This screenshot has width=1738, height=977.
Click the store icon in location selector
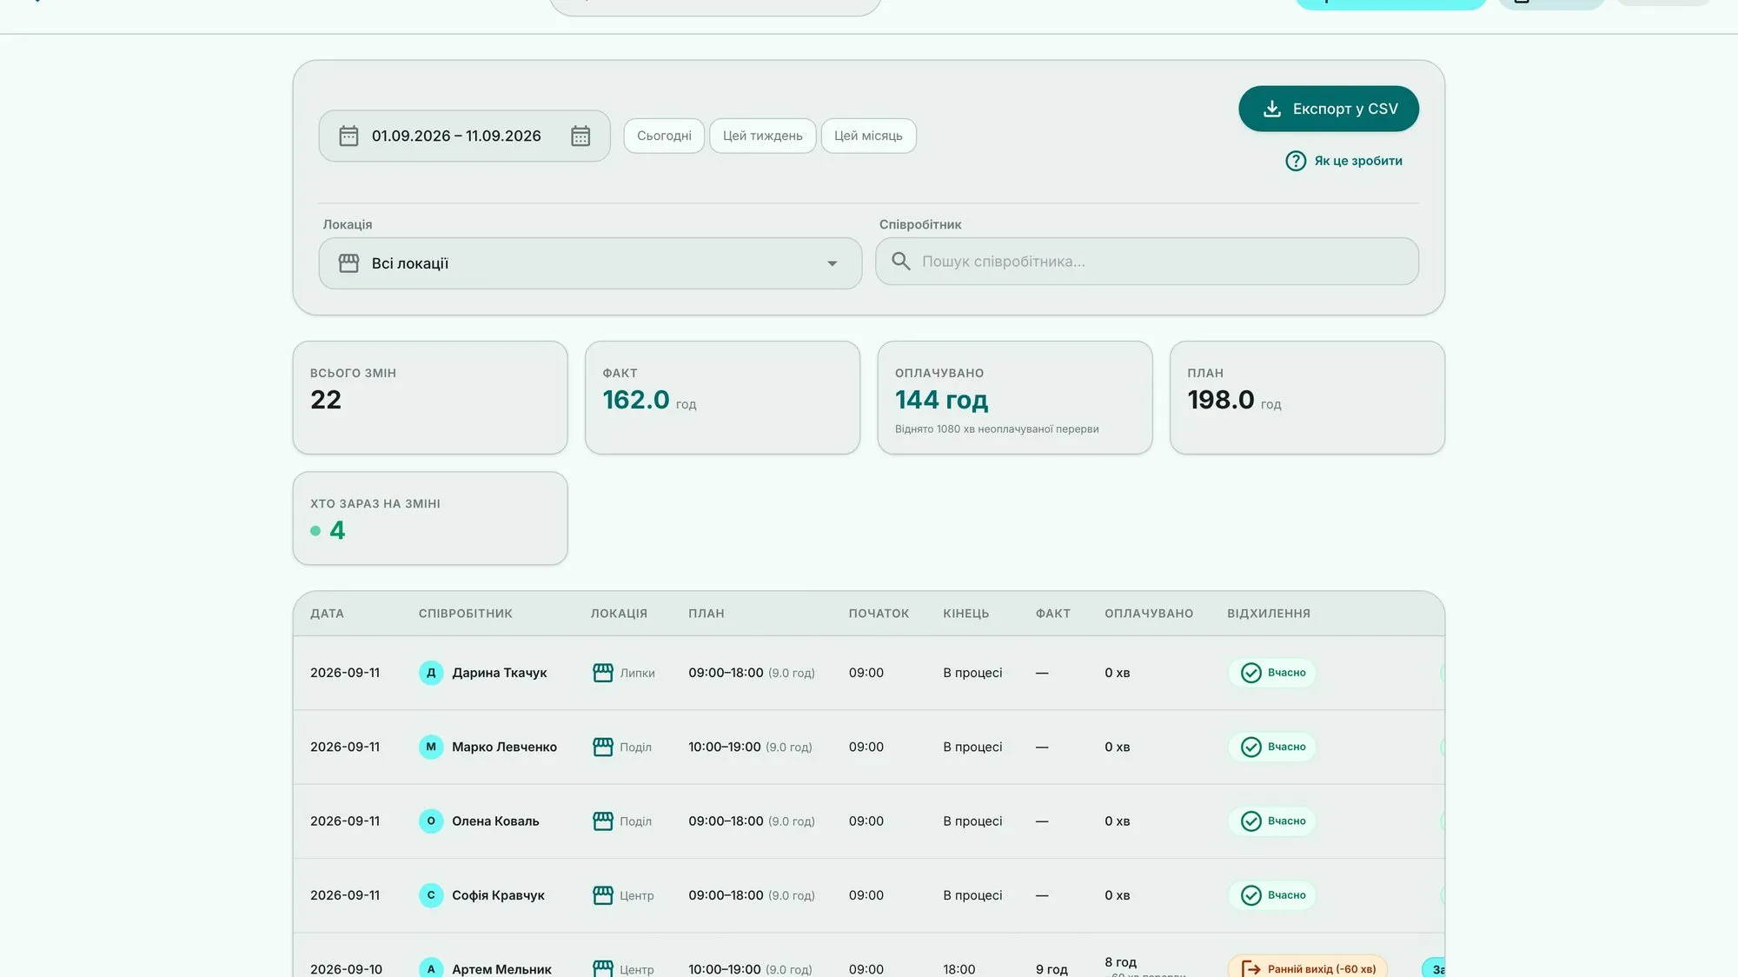point(348,263)
